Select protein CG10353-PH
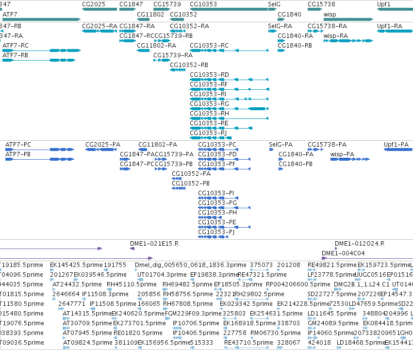The image size is (413, 350). click(x=210, y=217)
